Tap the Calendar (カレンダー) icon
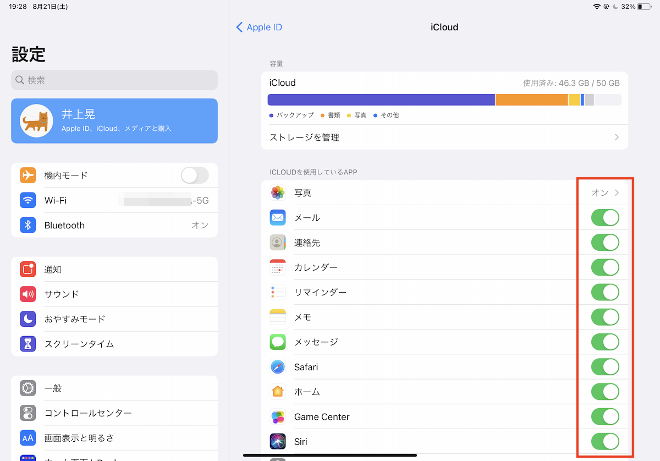 click(278, 267)
